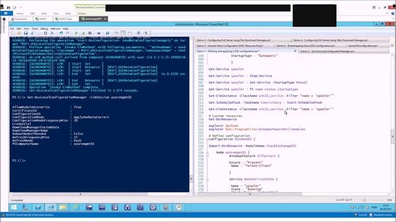Save script with the floppy disk icon

tap(25, 33)
